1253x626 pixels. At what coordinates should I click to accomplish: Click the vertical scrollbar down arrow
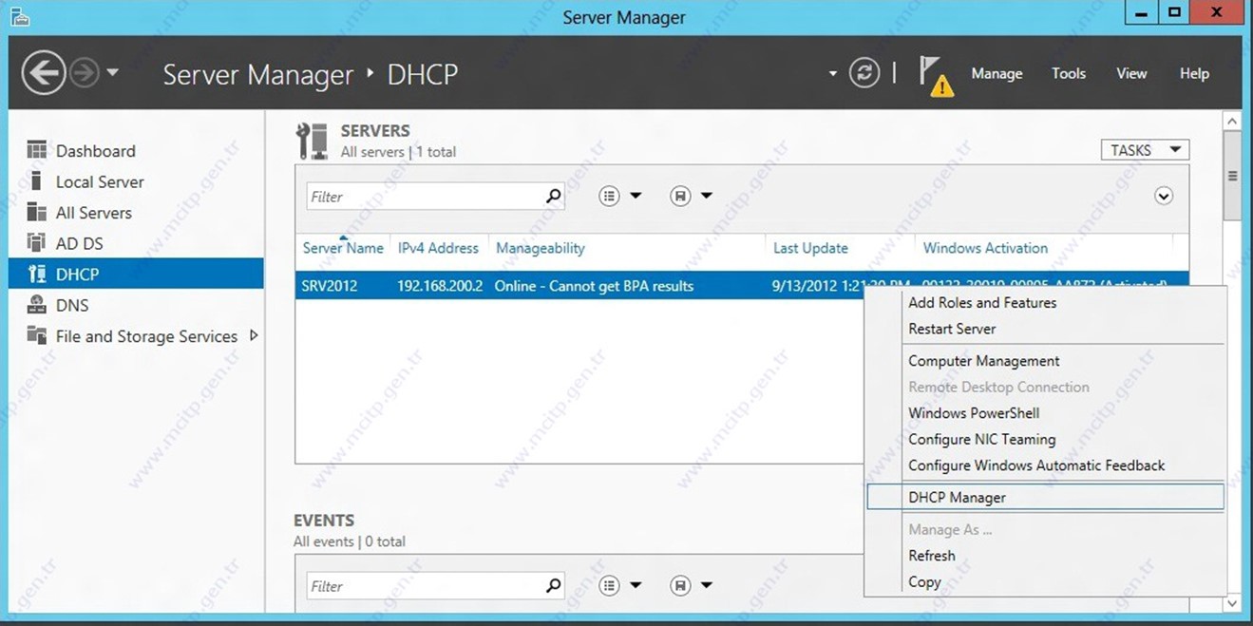coord(1233,603)
